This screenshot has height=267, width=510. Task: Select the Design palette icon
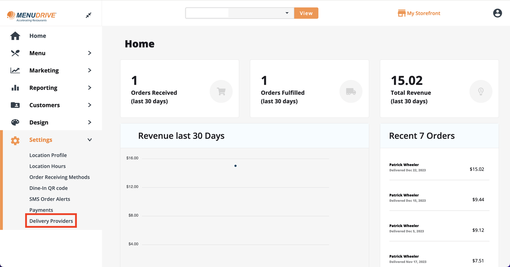[x=15, y=122]
